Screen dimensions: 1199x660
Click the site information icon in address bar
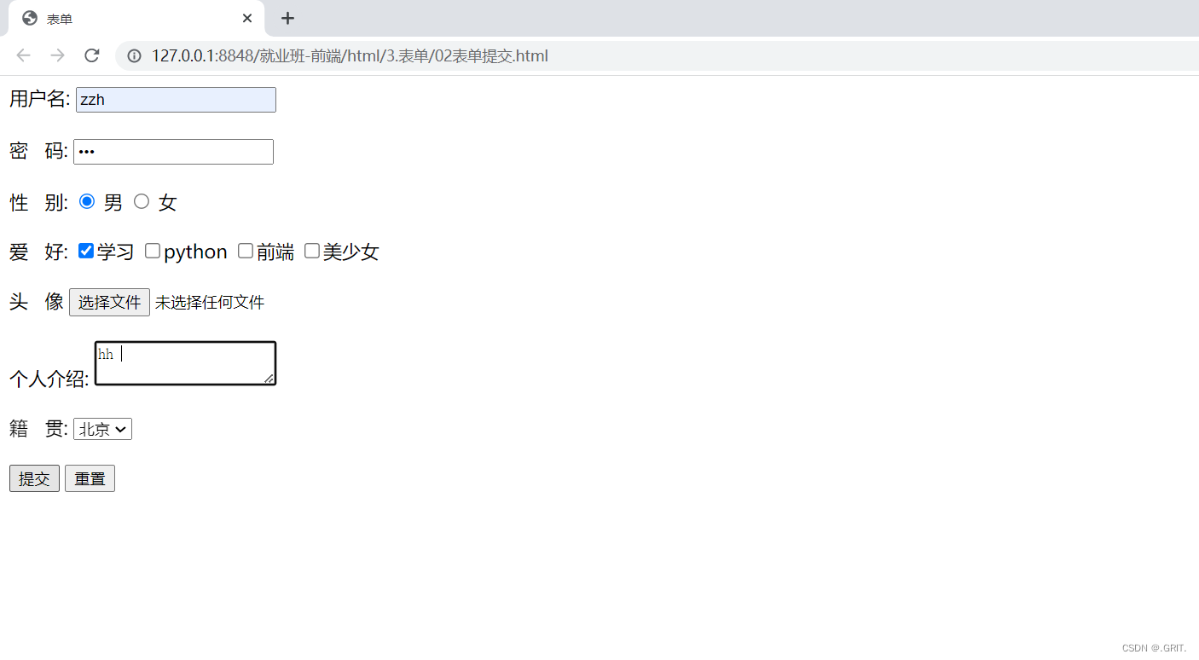click(134, 56)
